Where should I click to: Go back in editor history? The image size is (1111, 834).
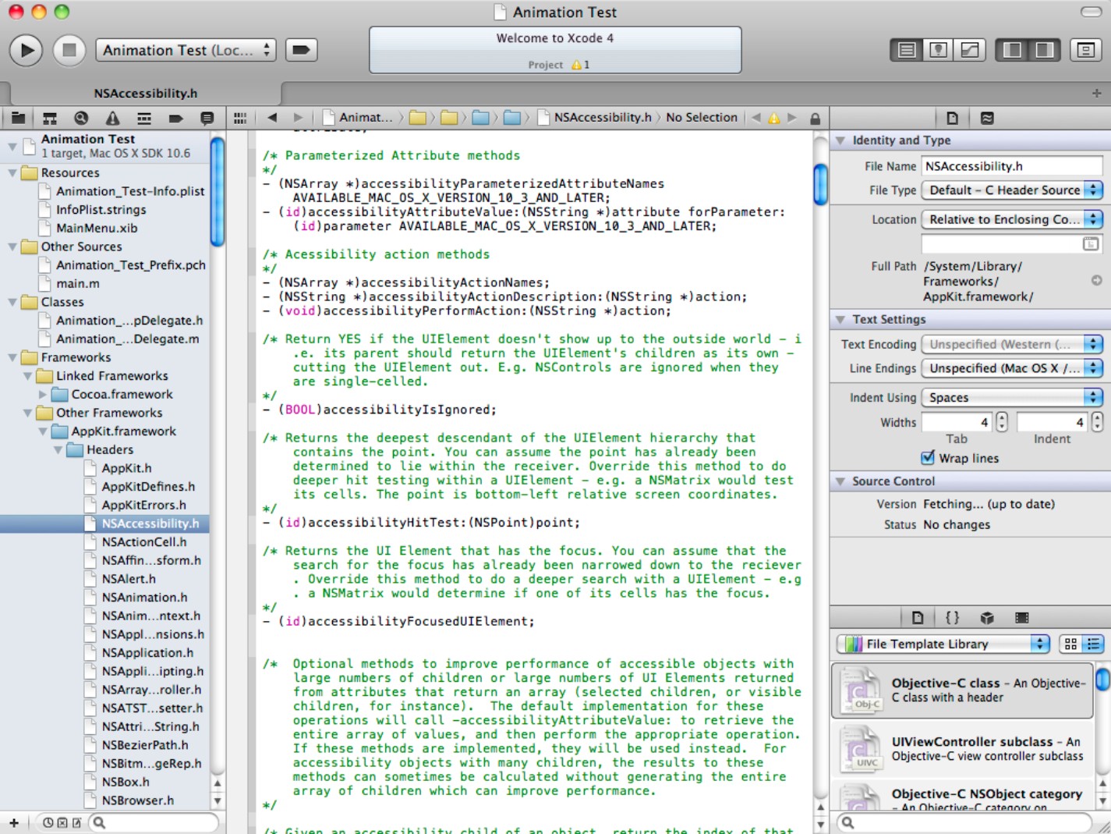[272, 118]
